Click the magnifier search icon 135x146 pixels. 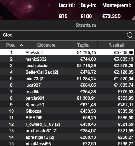tap(130, 35)
